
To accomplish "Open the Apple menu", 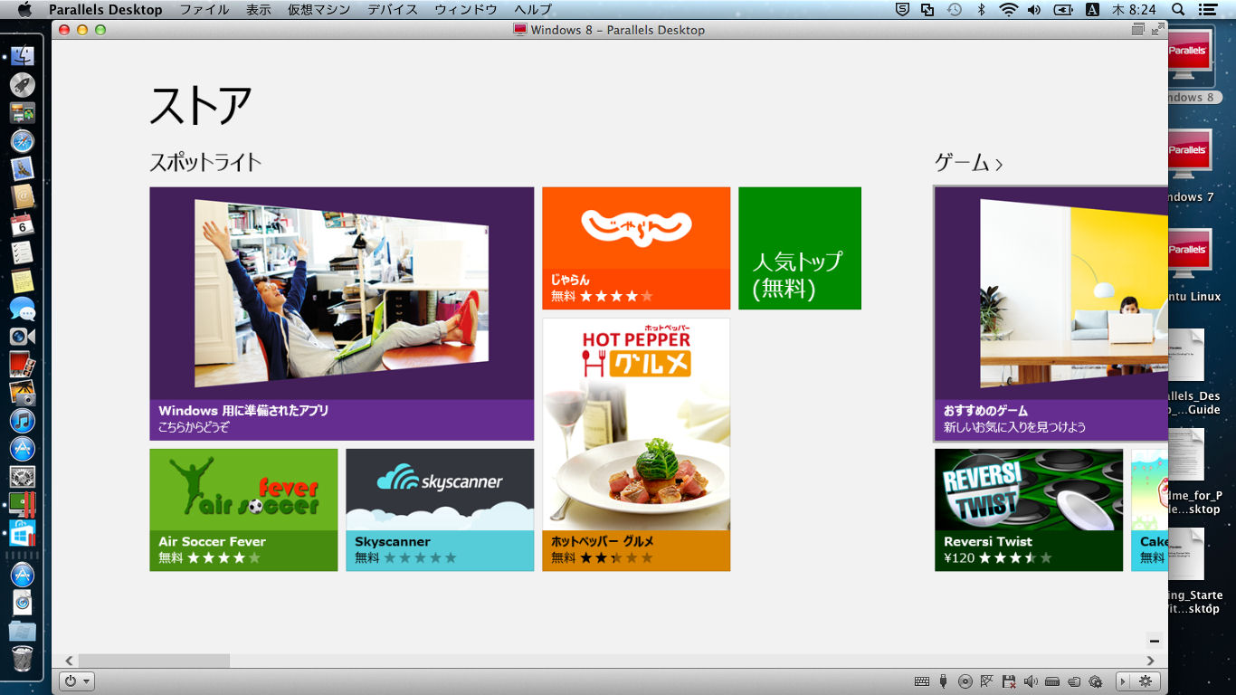I will click(x=24, y=9).
